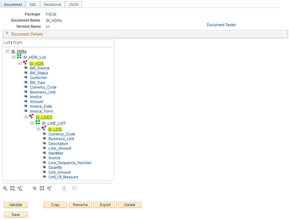
Task: Select the Add Peer Primitive icon
Action: click(x=34, y=188)
